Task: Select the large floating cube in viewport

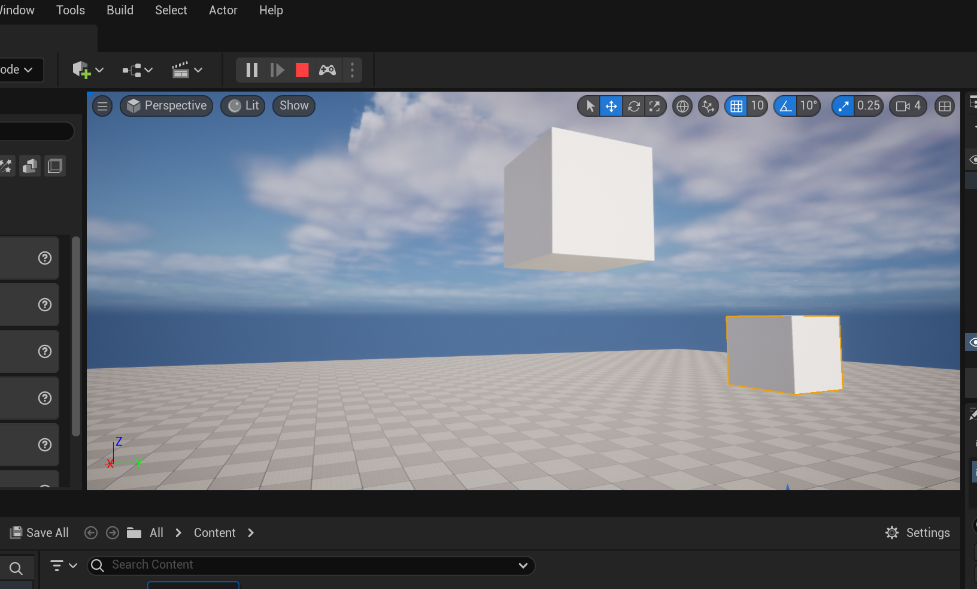Action: coord(579,199)
